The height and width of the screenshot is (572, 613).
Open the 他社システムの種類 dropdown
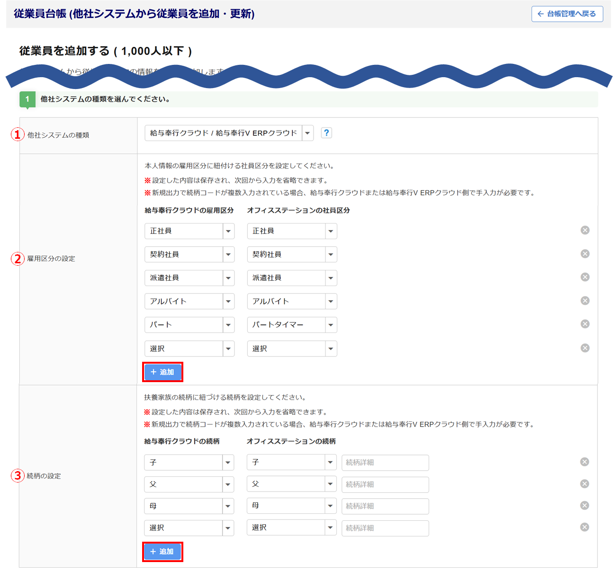click(229, 133)
